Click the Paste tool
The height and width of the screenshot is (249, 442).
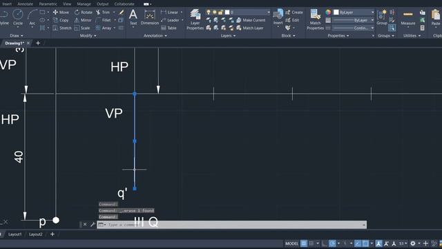point(436,17)
